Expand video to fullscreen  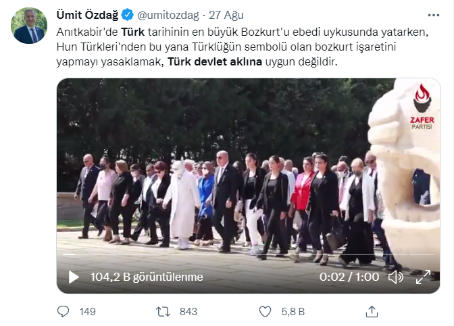[423, 277]
